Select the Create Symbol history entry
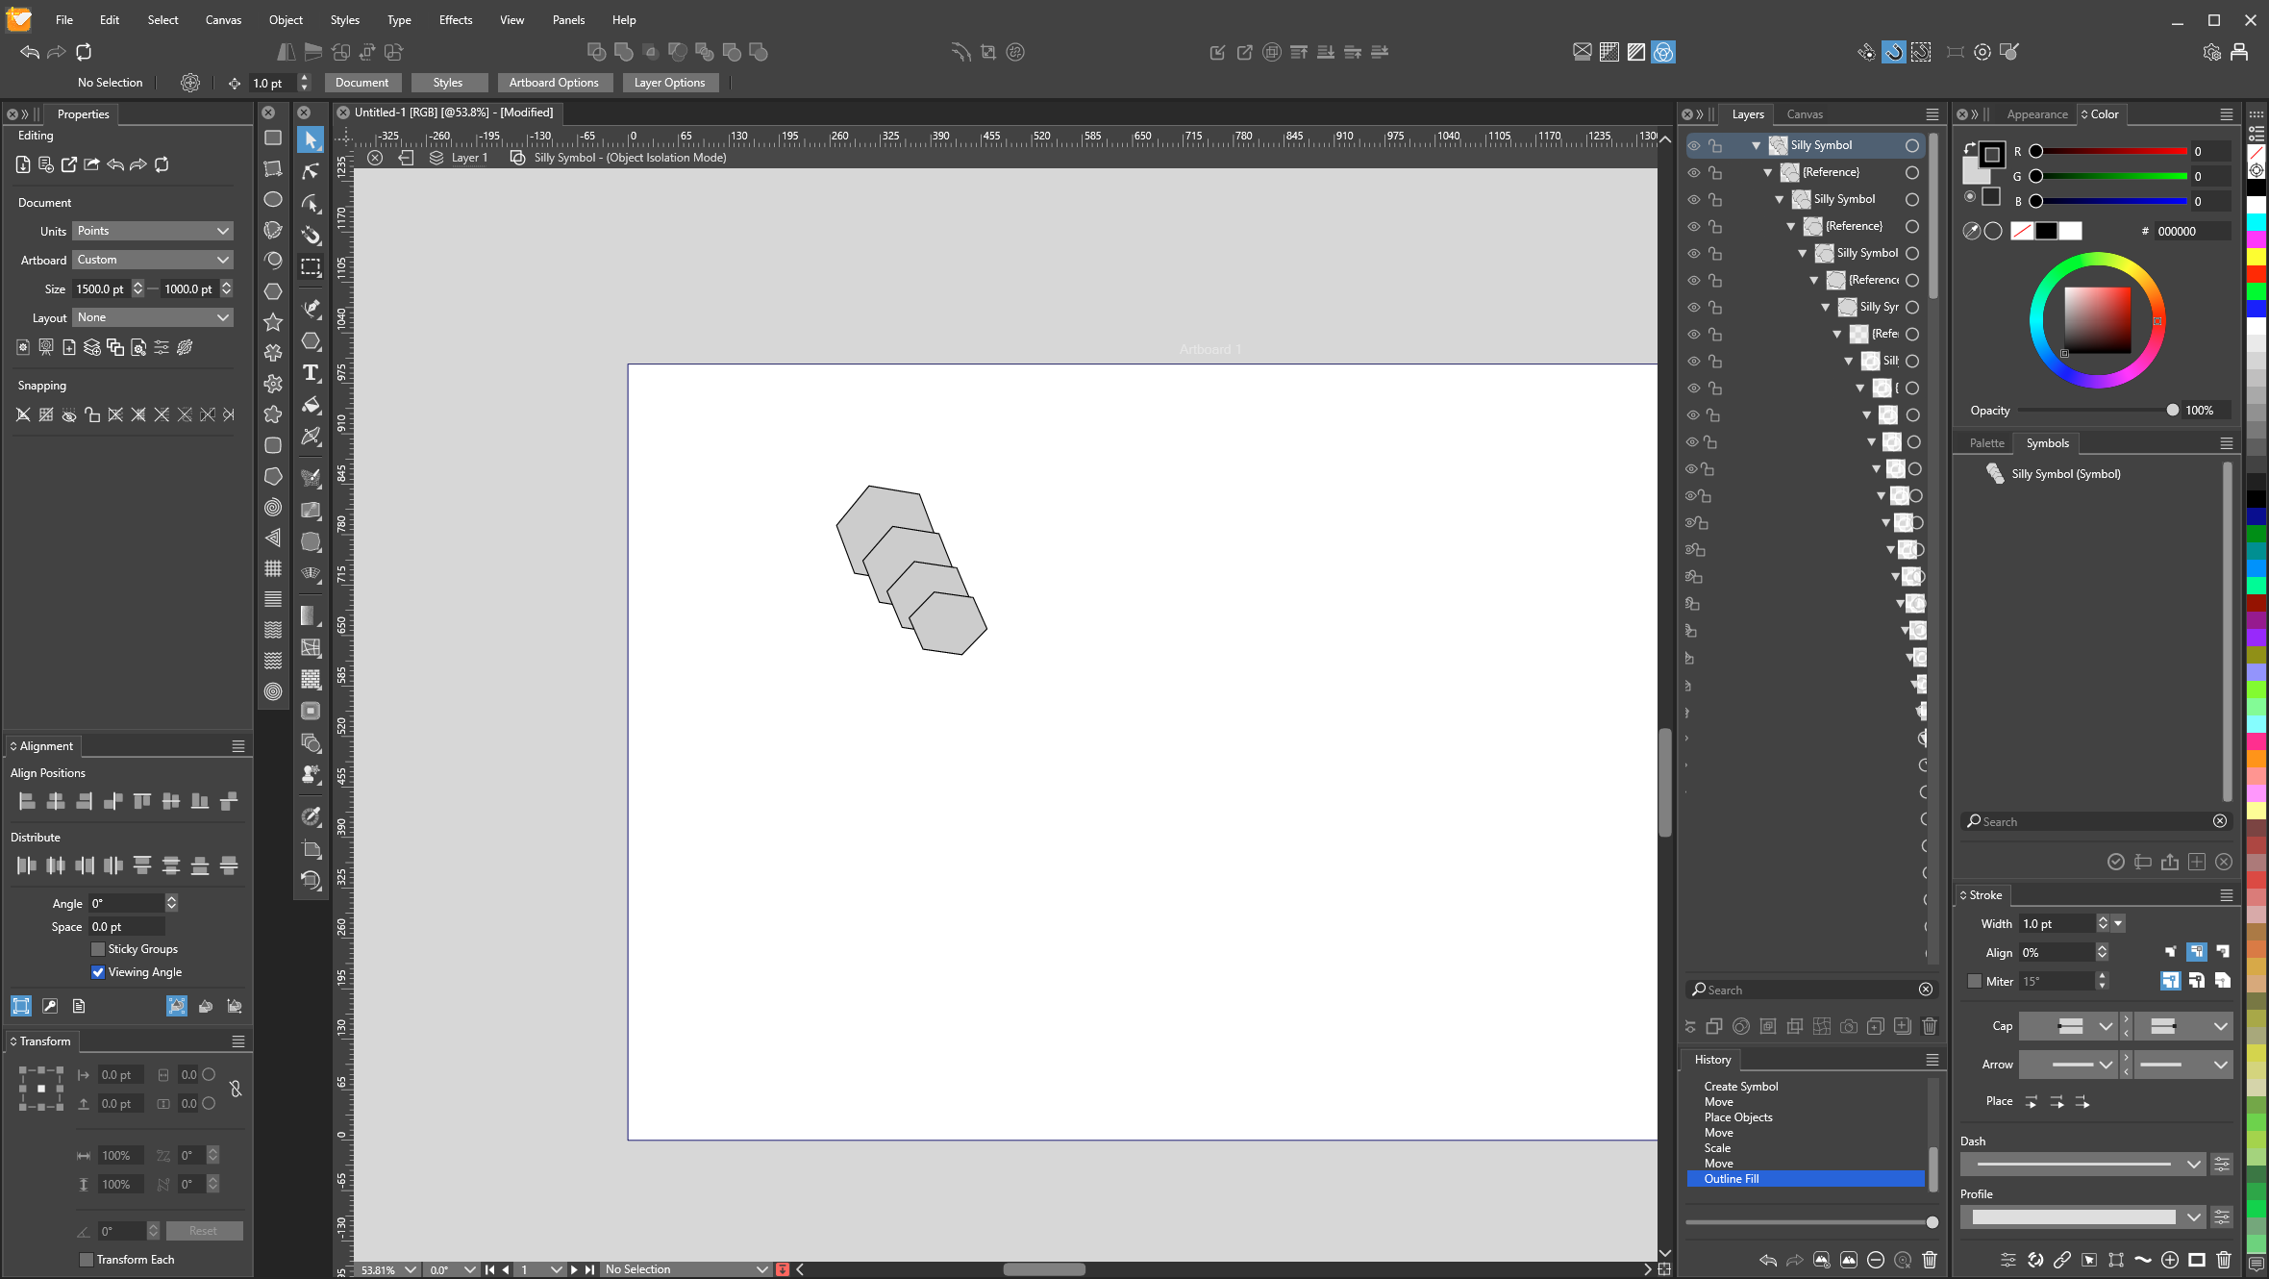Image resolution: width=2269 pixels, height=1279 pixels. pyautogui.click(x=1740, y=1087)
